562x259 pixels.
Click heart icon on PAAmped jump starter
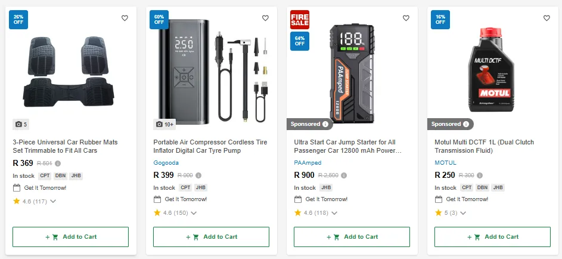tap(406, 18)
